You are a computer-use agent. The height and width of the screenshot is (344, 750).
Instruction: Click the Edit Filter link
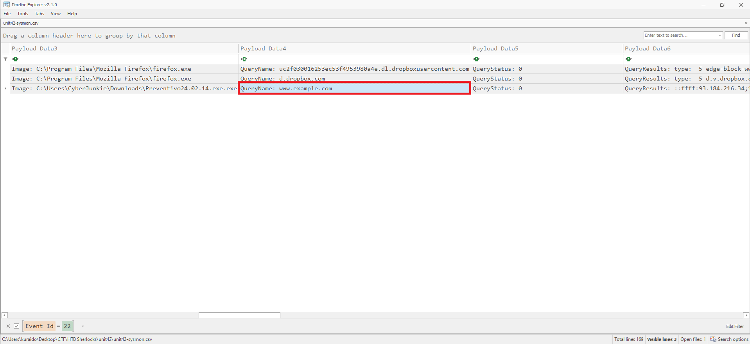click(735, 326)
